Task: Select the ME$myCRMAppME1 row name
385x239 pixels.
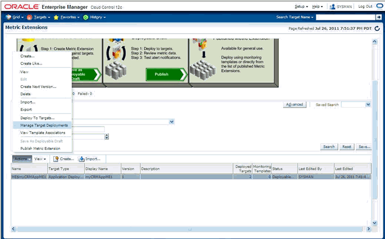Action: coord(29,177)
